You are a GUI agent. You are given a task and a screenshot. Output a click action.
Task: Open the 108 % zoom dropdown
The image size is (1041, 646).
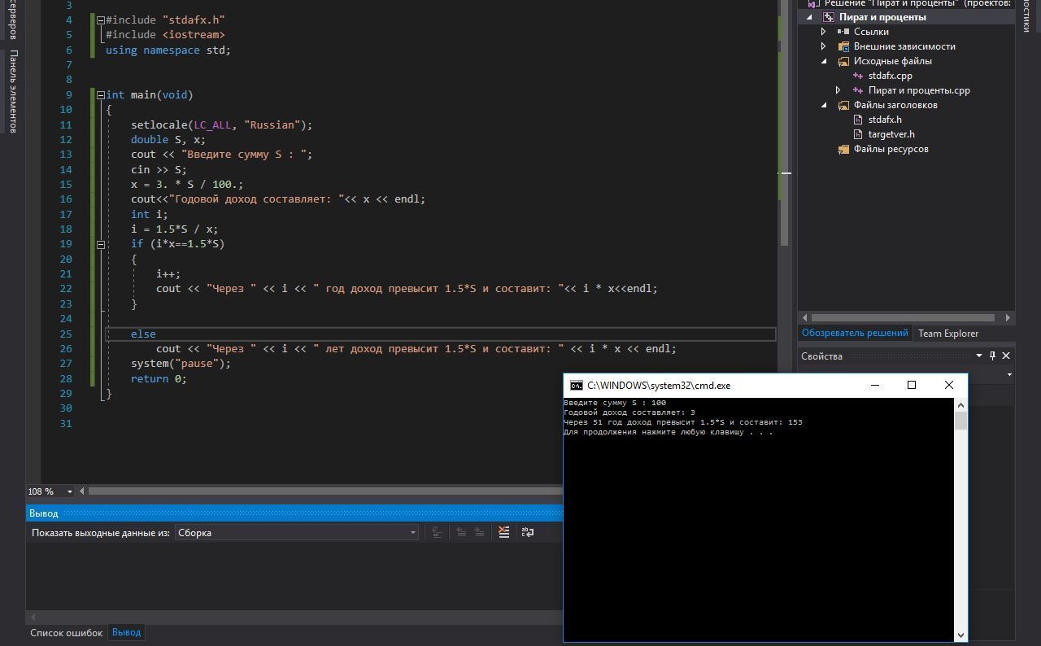[x=69, y=491]
